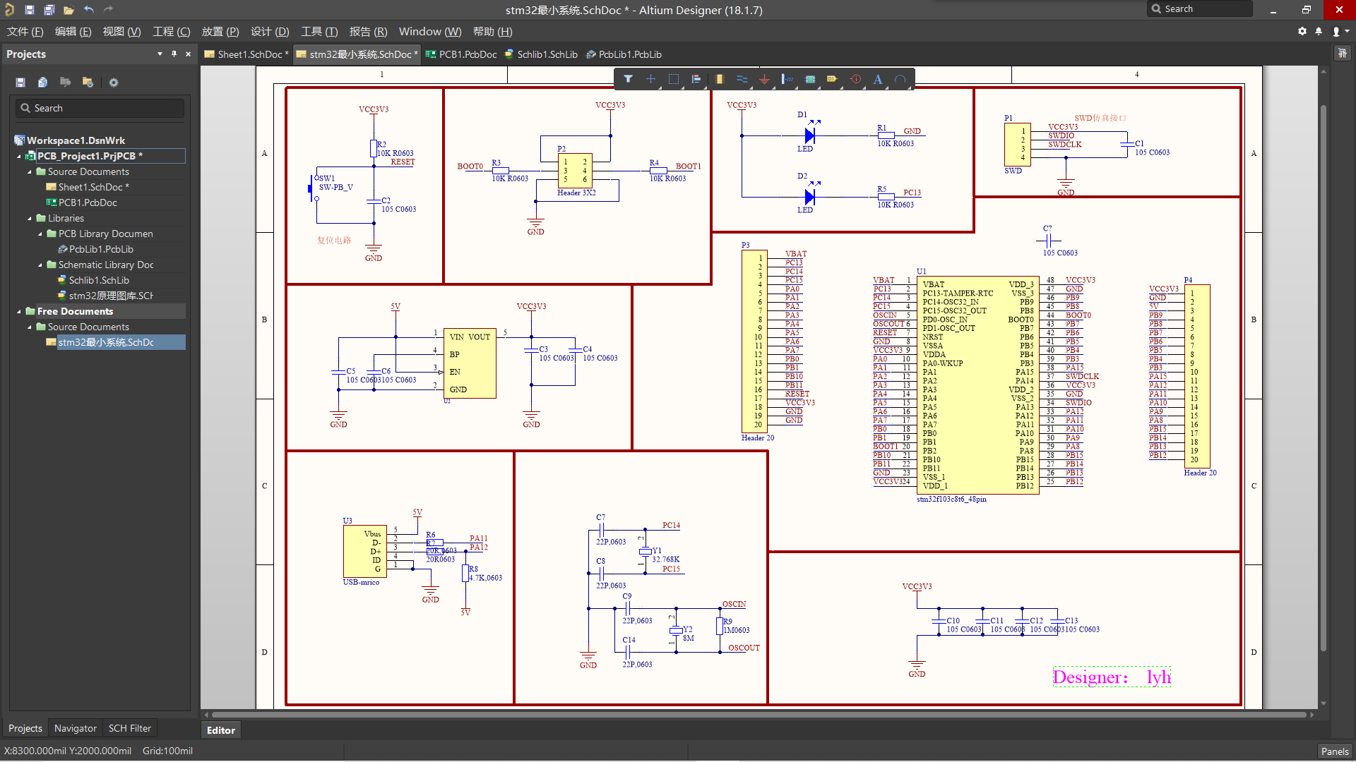The height and width of the screenshot is (762, 1356).
Task: Open the 放置 (P) menu
Action: pyautogui.click(x=220, y=31)
